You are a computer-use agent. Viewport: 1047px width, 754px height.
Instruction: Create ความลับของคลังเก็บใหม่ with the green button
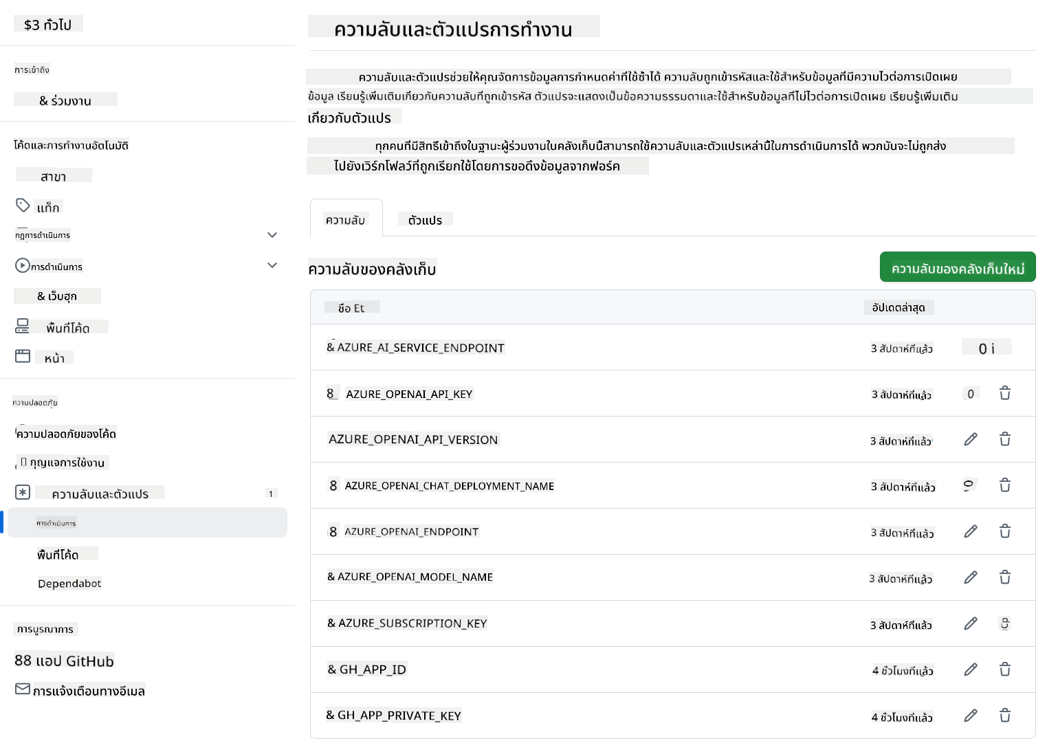click(958, 267)
